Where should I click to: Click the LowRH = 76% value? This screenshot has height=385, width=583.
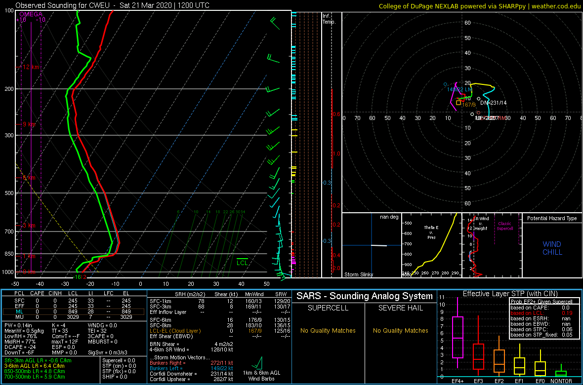point(20,337)
